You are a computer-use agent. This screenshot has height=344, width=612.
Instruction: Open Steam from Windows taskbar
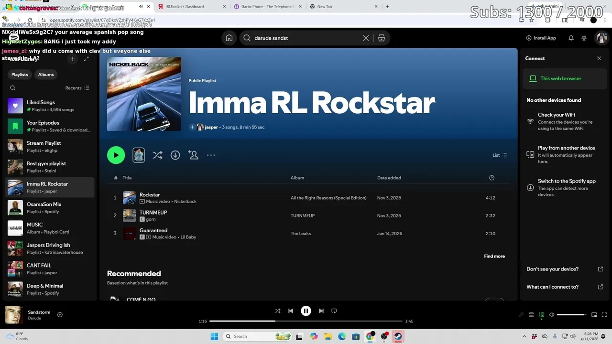[398, 336]
